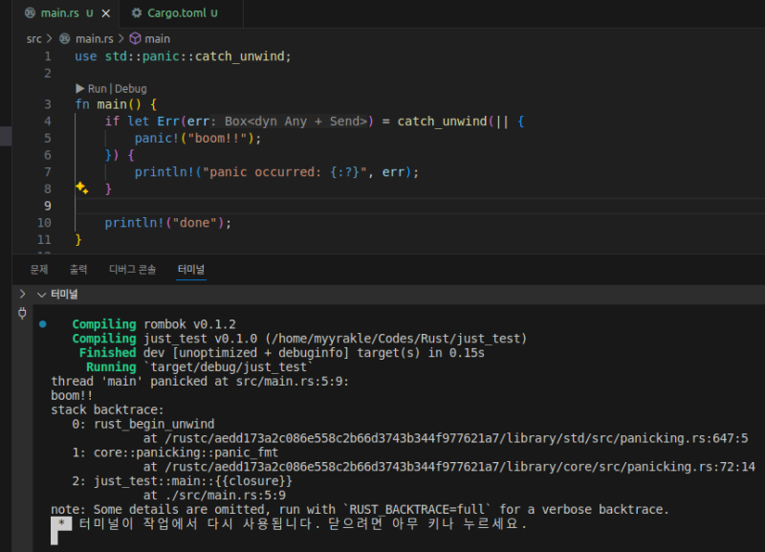Collapse the 터미널 section chevron
This screenshot has width=765, height=552.
(x=40, y=295)
